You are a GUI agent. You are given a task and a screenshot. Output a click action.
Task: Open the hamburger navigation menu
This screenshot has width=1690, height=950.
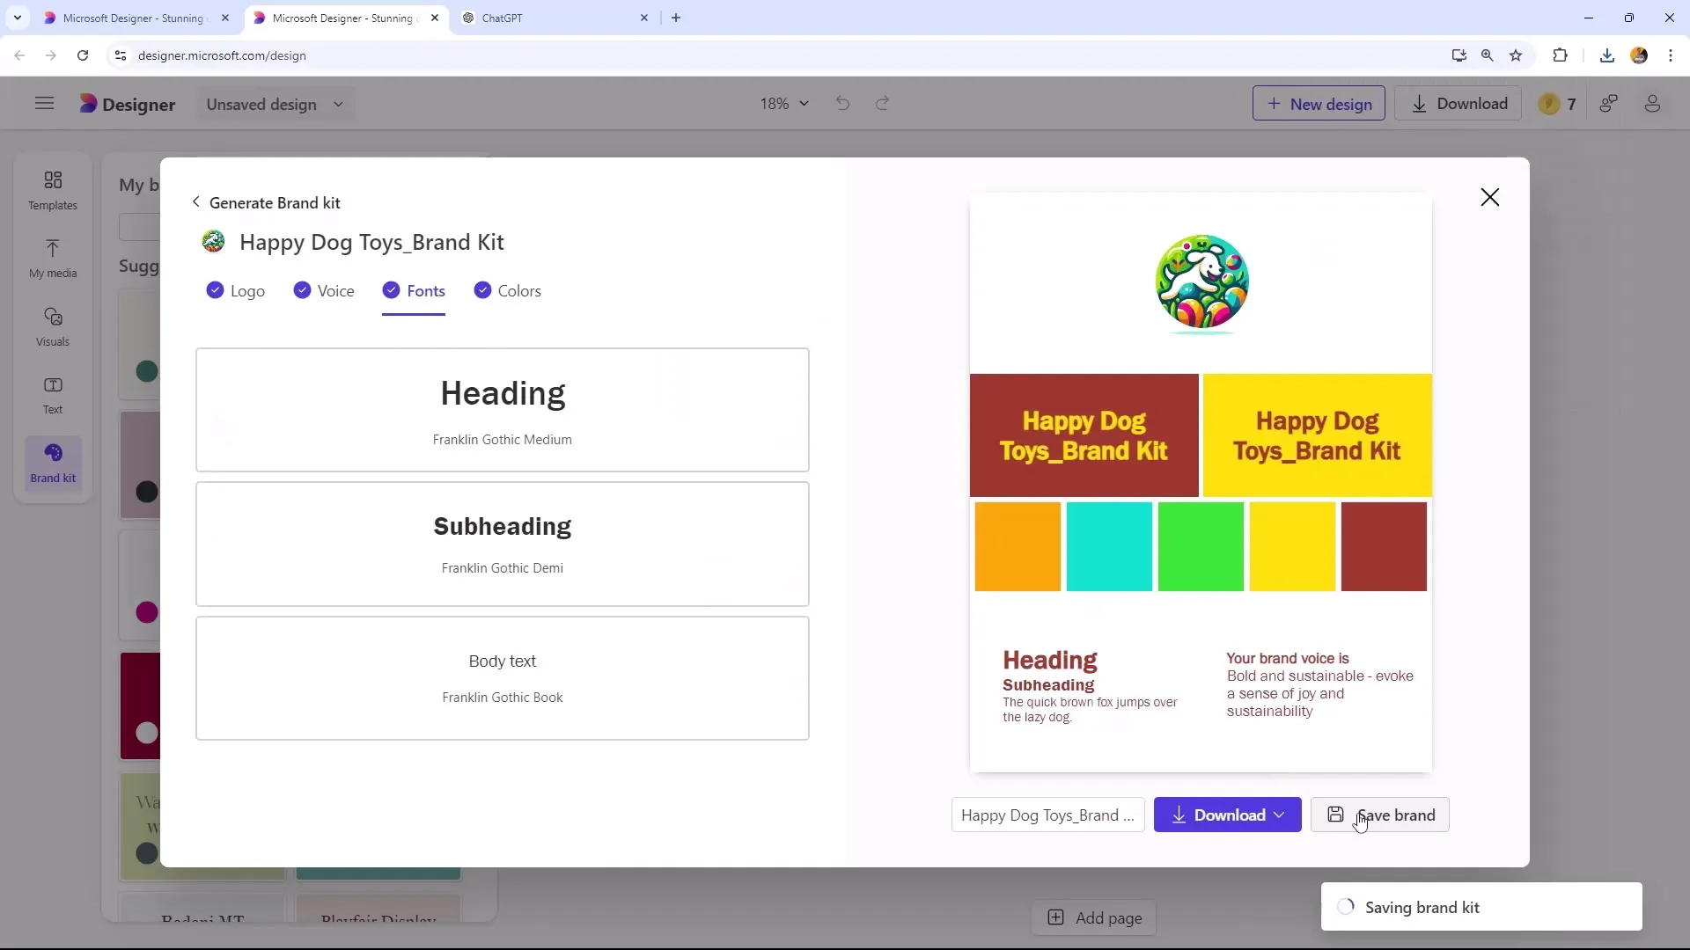[44, 104]
